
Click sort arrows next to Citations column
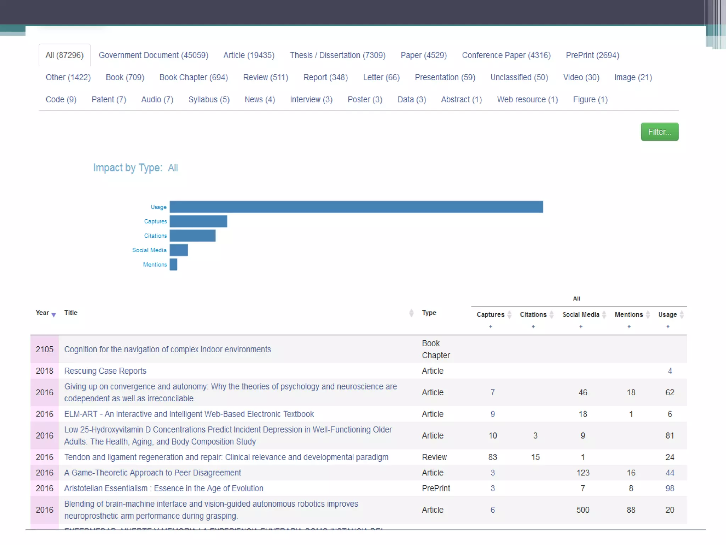coord(552,314)
